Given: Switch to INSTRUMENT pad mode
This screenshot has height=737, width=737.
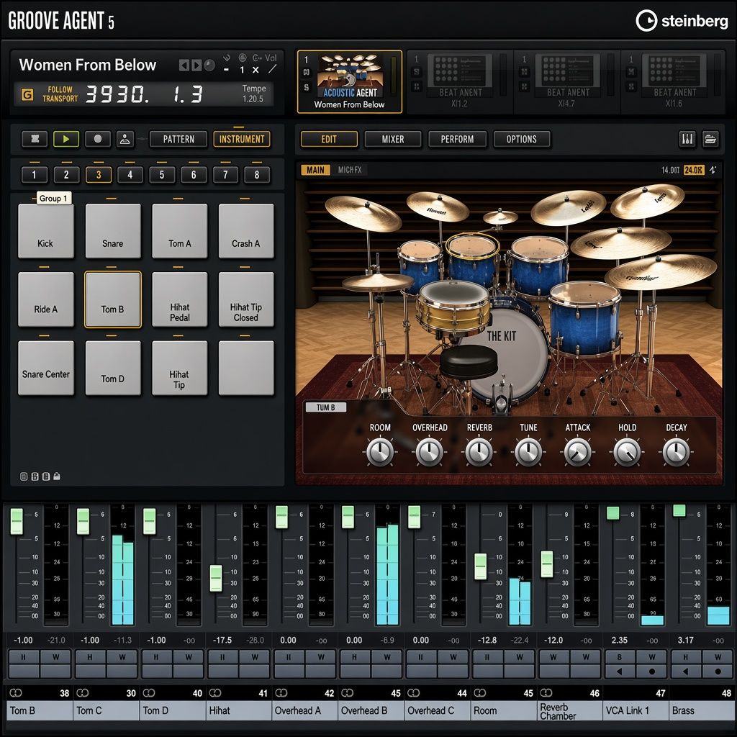Looking at the screenshot, I should [x=242, y=139].
